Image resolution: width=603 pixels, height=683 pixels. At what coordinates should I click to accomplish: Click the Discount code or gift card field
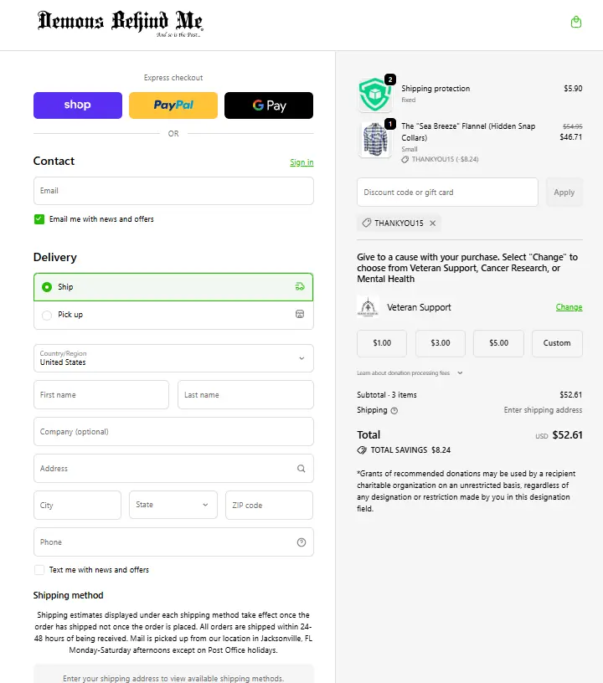pos(447,193)
